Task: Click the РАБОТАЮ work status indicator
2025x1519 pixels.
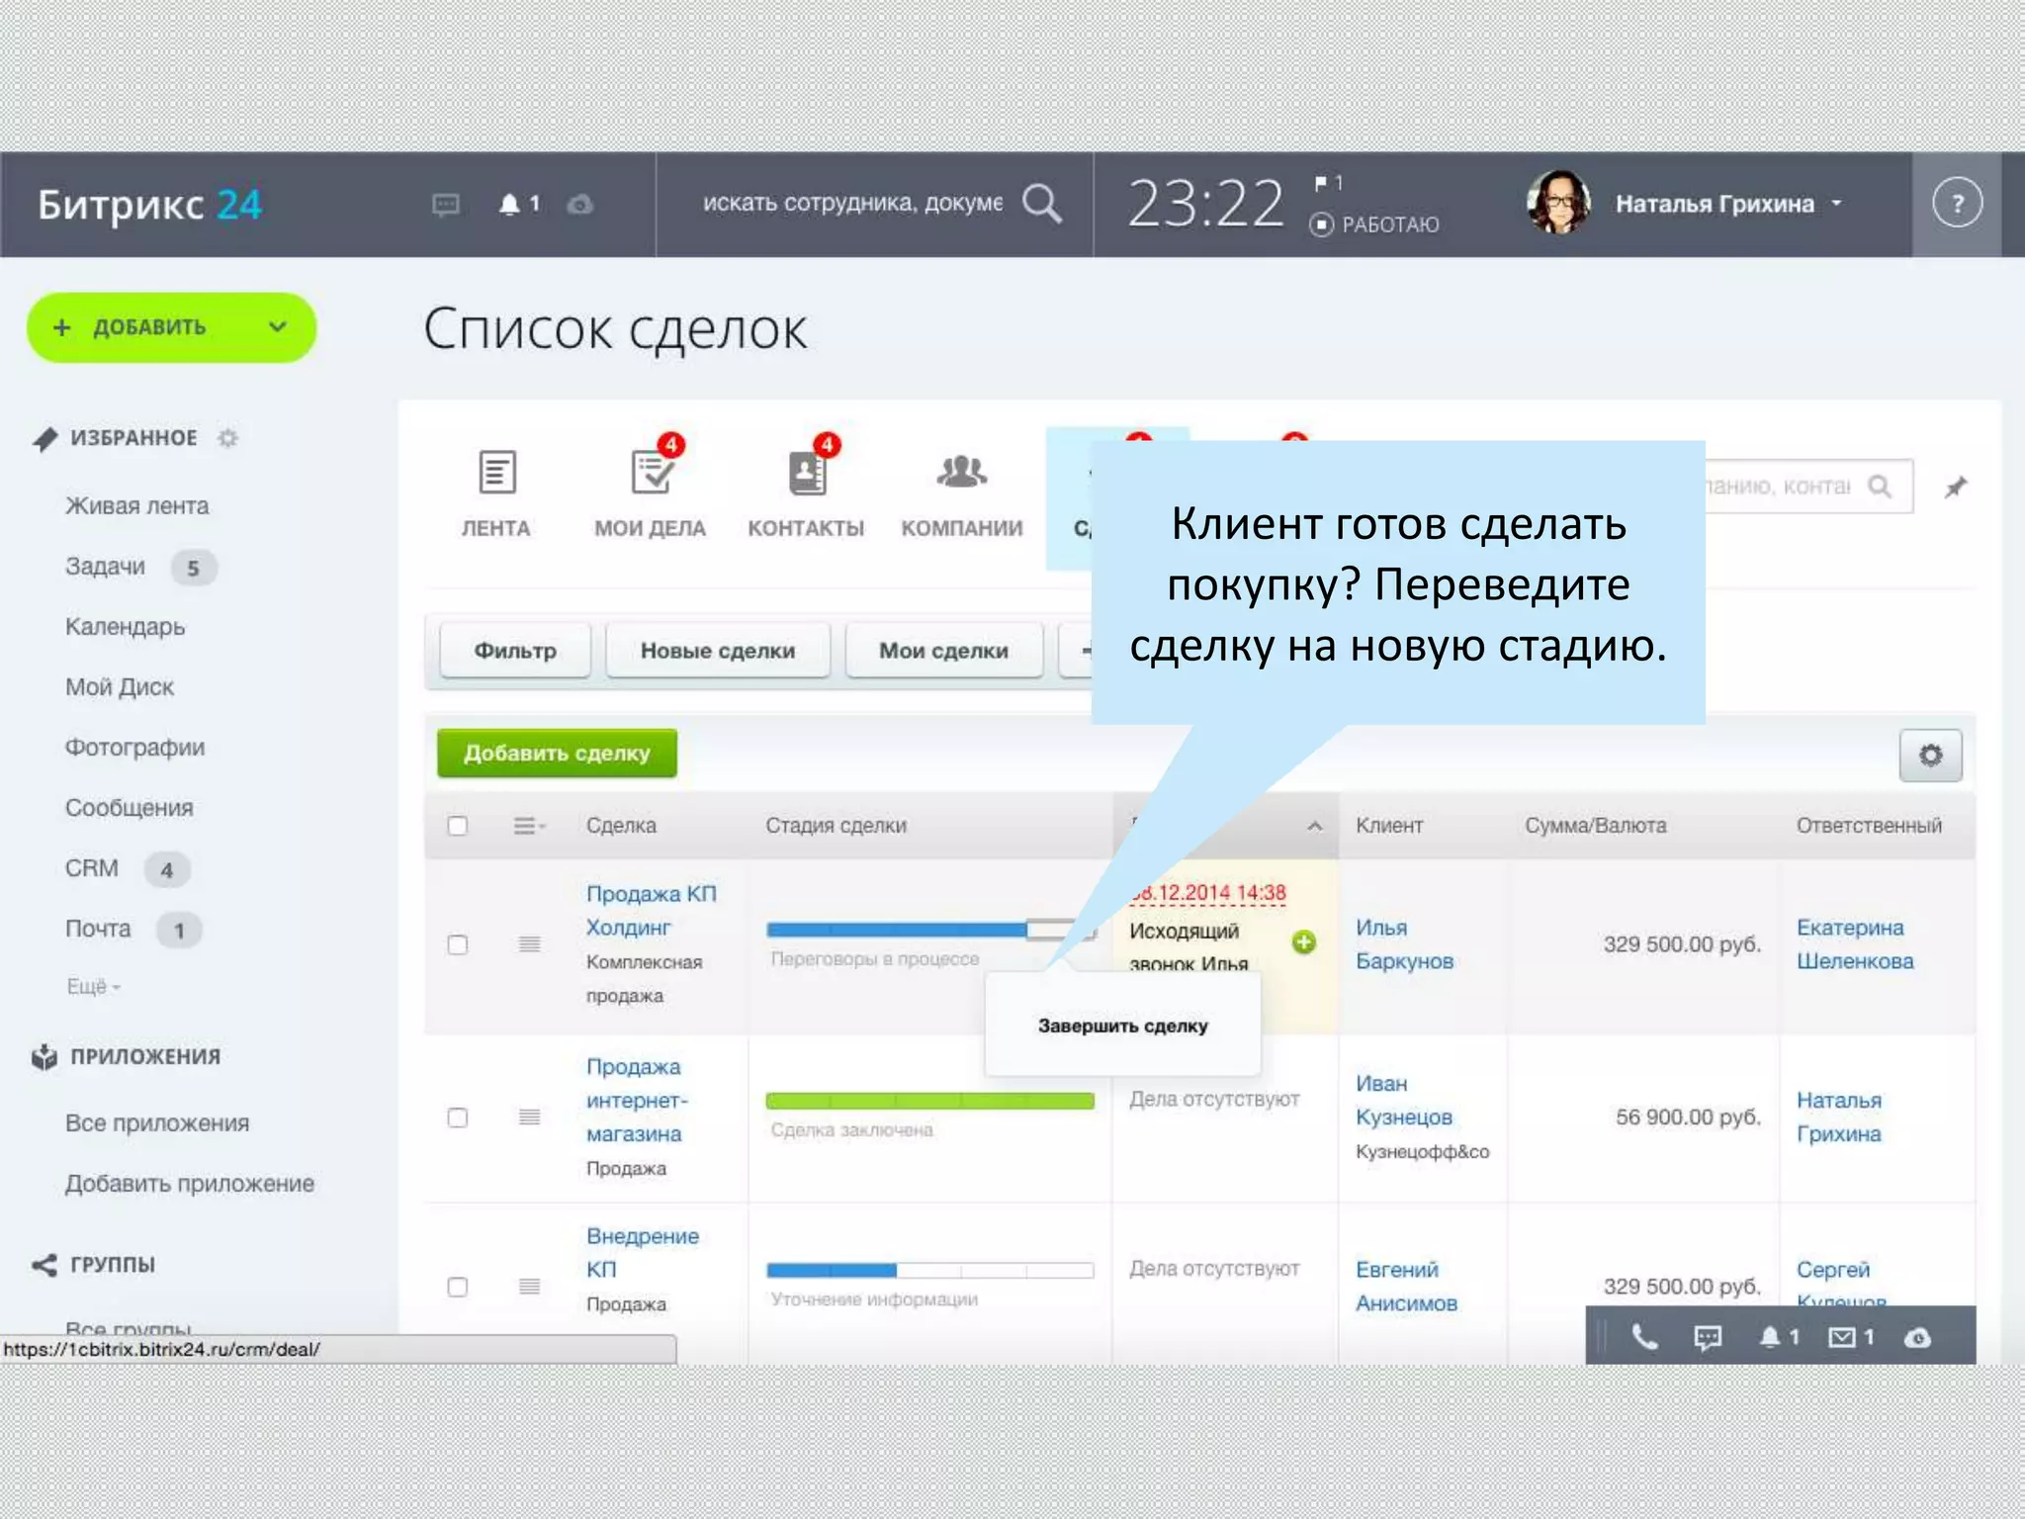Action: point(1374,224)
